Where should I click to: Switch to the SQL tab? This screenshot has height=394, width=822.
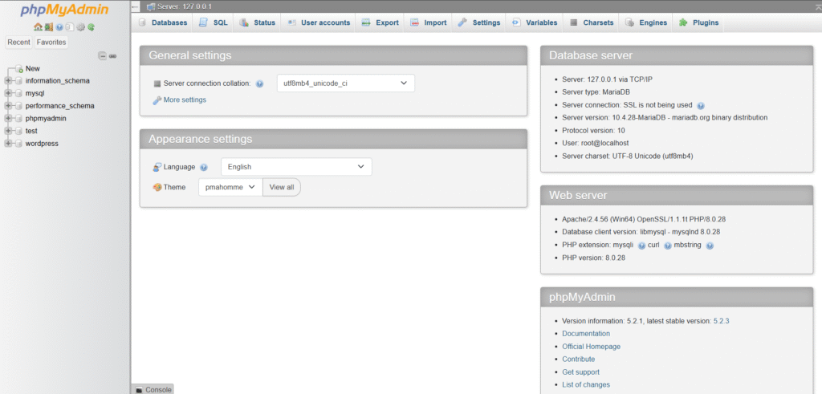point(214,22)
